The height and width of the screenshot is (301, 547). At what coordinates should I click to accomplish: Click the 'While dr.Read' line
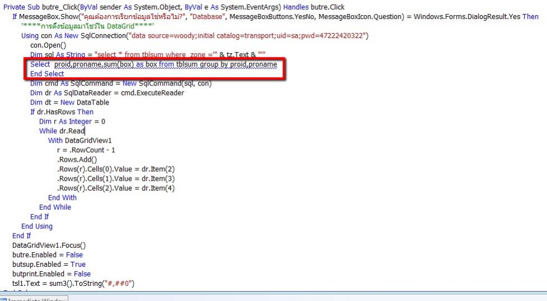tap(62, 131)
